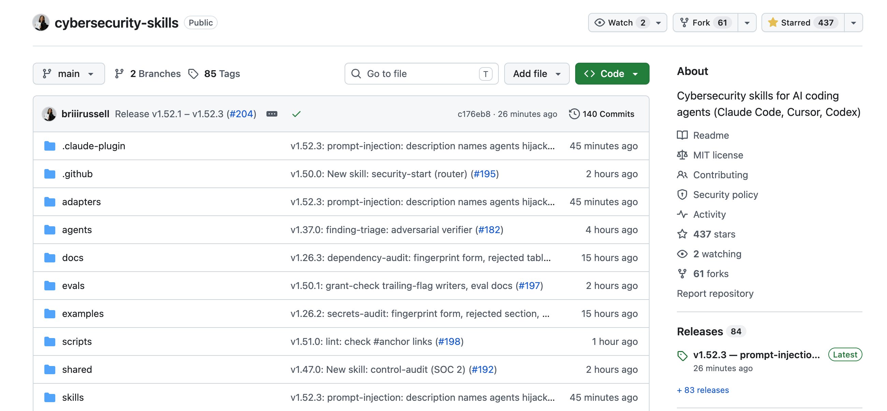Click the briiirussell avatar in commit header
The height and width of the screenshot is (411, 887).
point(49,114)
